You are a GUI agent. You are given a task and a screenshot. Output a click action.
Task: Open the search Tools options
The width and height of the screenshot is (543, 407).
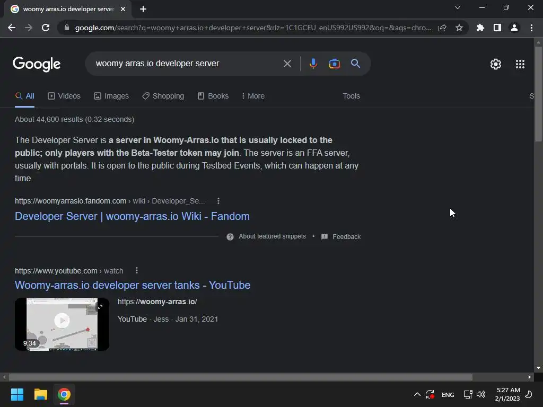pos(351,96)
